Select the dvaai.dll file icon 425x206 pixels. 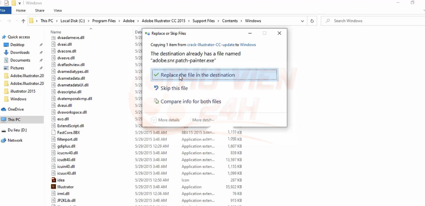pyautogui.click(x=53, y=44)
